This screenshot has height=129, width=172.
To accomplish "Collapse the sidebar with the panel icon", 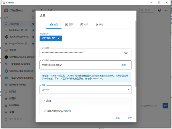I will click(x=33, y=10).
